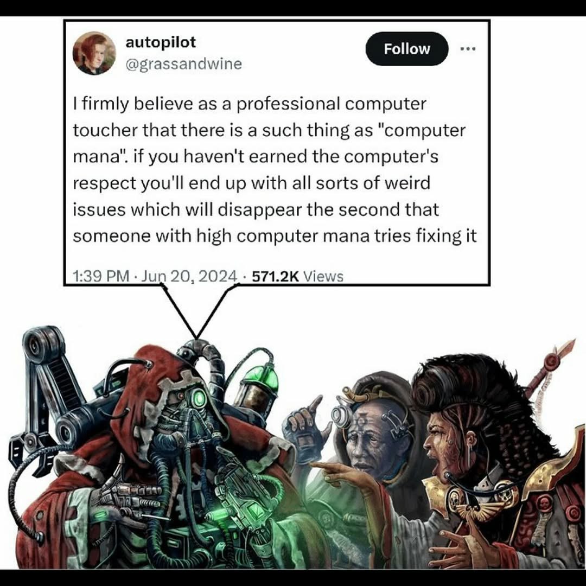Open autopilot's profile avatar
586x586 pixels.
coord(94,53)
